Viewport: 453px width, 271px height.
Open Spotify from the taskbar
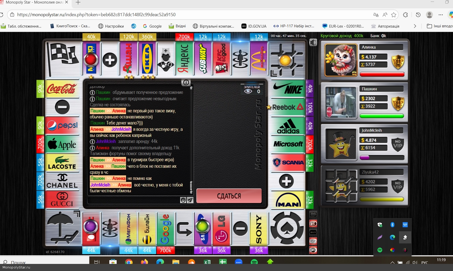pyautogui.click(x=254, y=262)
